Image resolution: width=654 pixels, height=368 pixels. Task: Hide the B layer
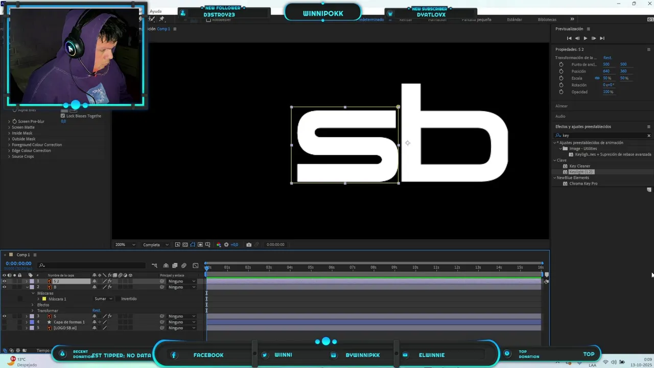click(4, 287)
